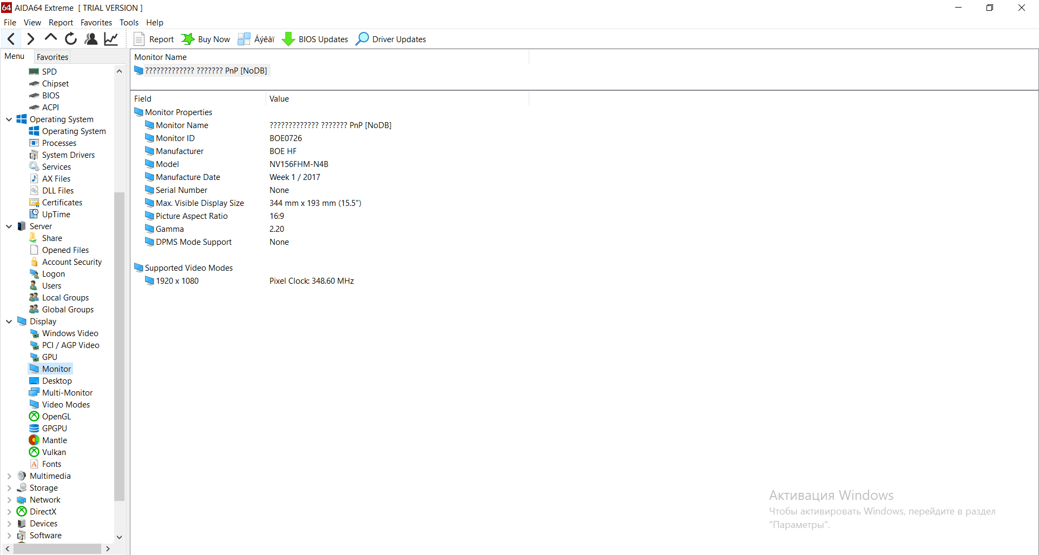Switch to the Menu tab

[x=15, y=56]
